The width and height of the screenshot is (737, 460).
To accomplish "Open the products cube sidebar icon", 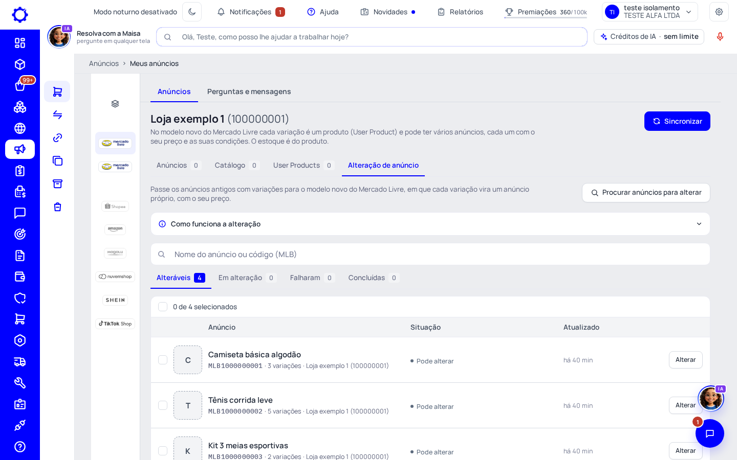I will (x=20, y=64).
